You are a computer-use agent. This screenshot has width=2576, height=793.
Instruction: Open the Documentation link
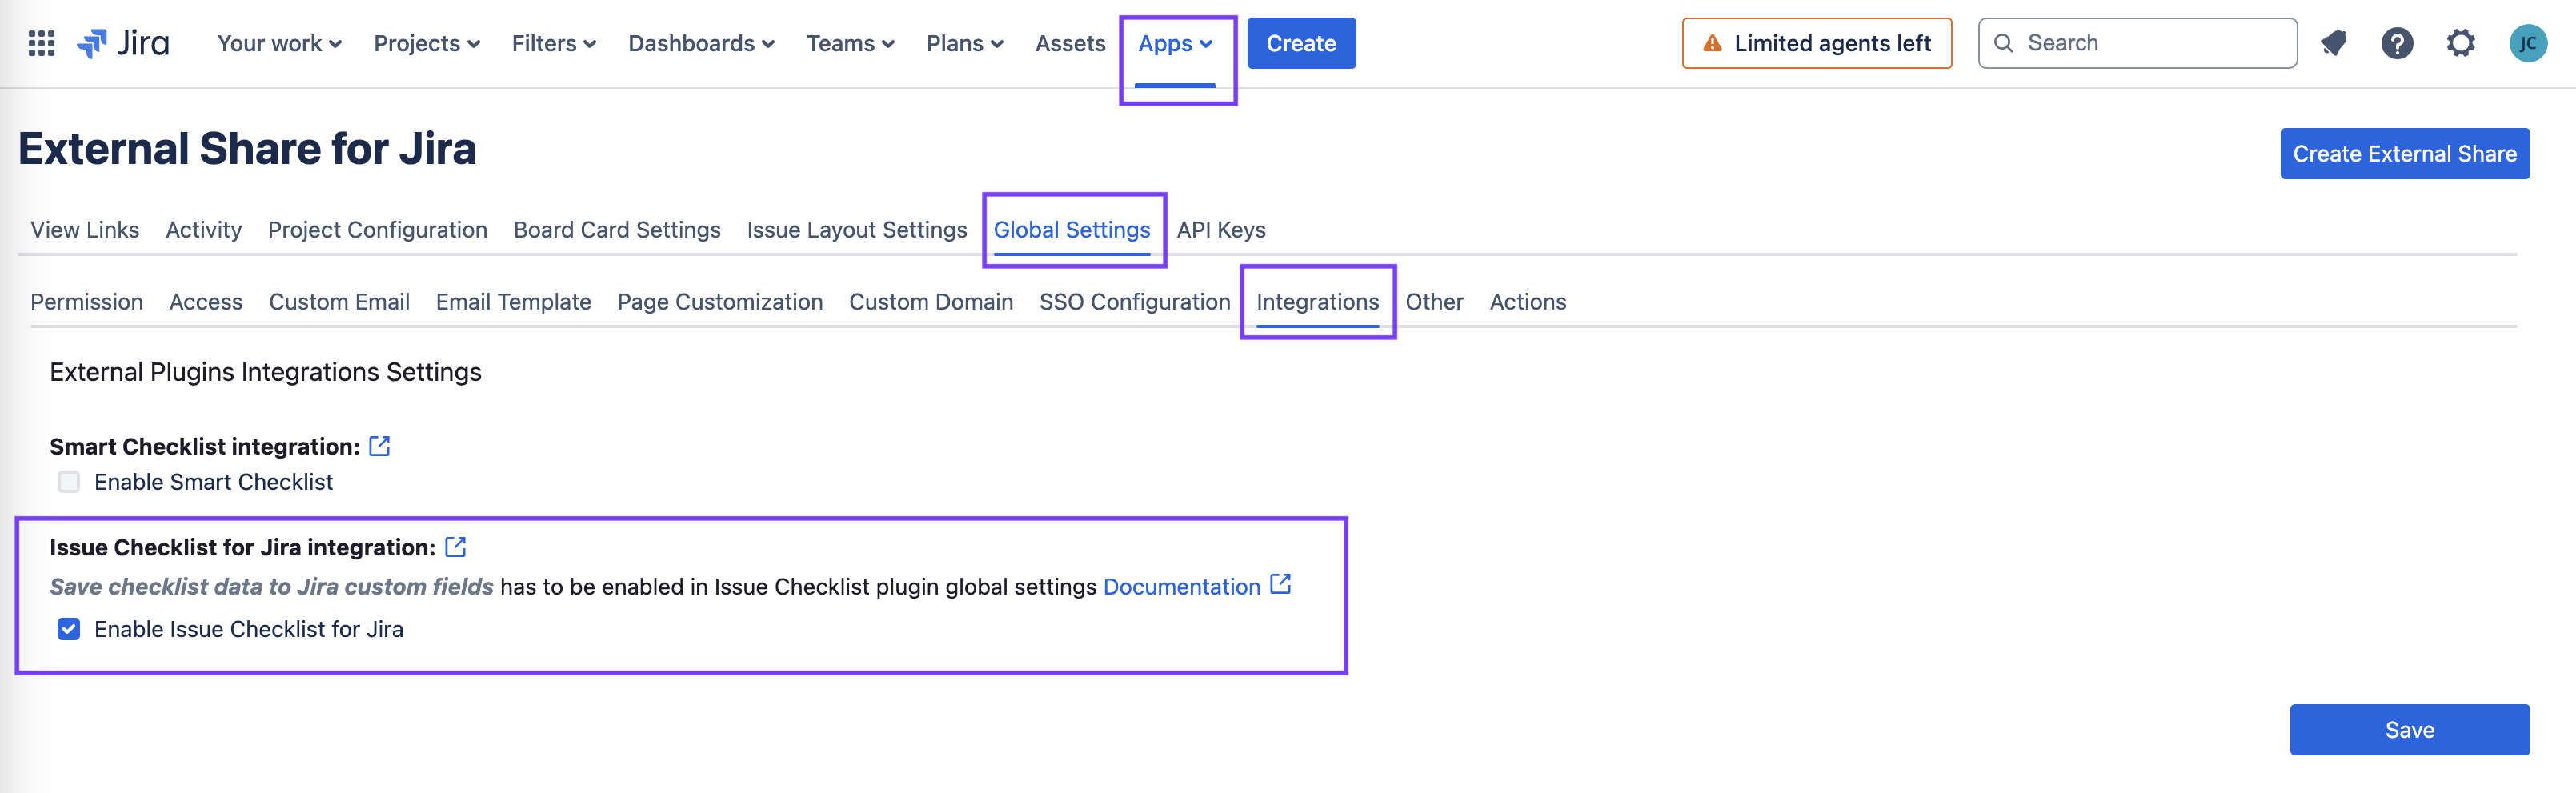pyautogui.click(x=1181, y=587)
